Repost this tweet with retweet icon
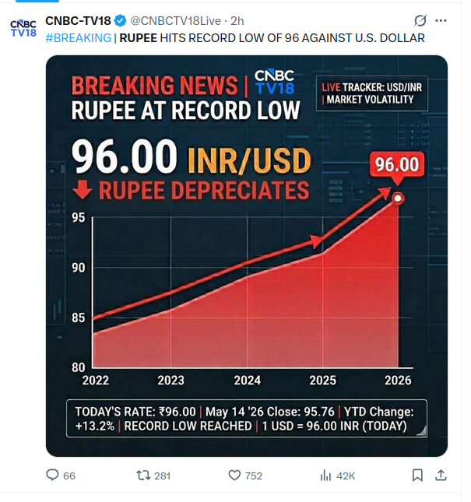471x502 pixels. 143,476
